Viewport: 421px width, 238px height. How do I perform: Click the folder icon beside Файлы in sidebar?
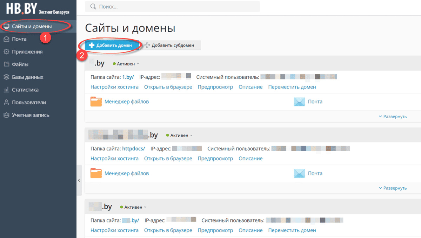tap(6, 64)
